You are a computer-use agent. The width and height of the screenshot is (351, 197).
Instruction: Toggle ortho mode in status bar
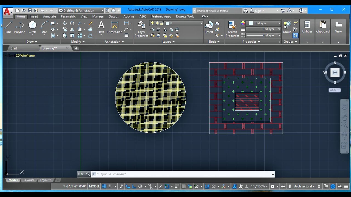point(134,186)
